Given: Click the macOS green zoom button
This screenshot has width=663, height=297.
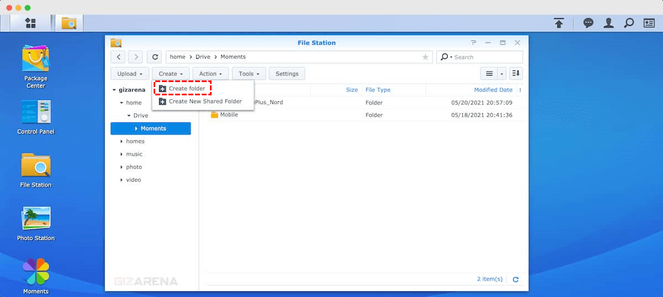Looking at the screenshot, I should pos(28,8).
